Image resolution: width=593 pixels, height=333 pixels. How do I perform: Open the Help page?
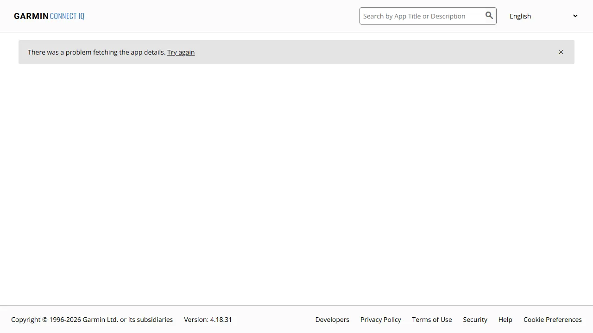505,320
